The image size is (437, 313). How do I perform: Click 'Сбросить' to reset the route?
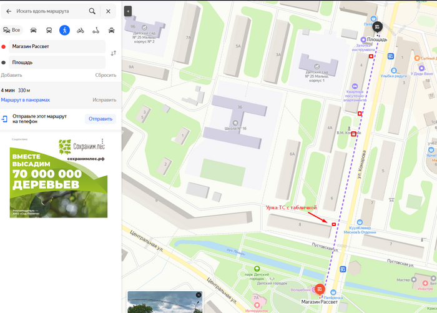click(106, 75)
